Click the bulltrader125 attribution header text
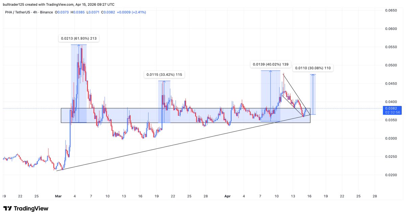Image resolution: width=406 pixels, height=217 pixels. tap(59, 4)
